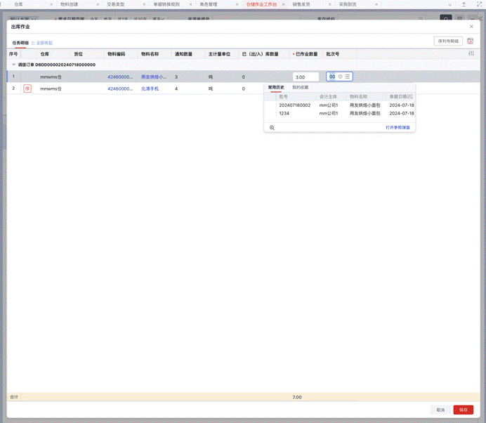
Task: Open the batch number reference list icon
Action: click(x=348, y=77)
